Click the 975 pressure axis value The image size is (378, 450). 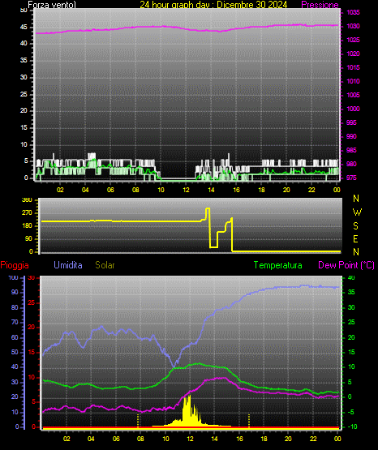coord(351,178)
